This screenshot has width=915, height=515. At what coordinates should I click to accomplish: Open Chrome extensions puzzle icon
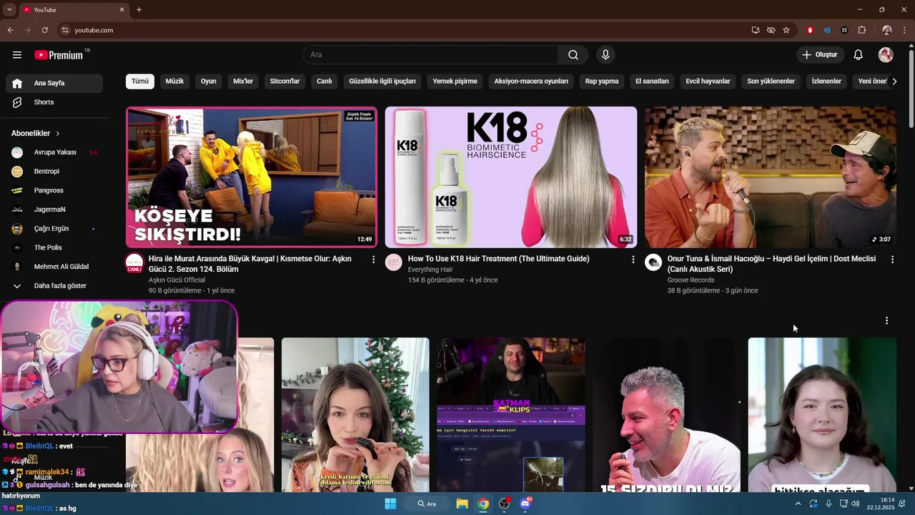pos(861,30)
